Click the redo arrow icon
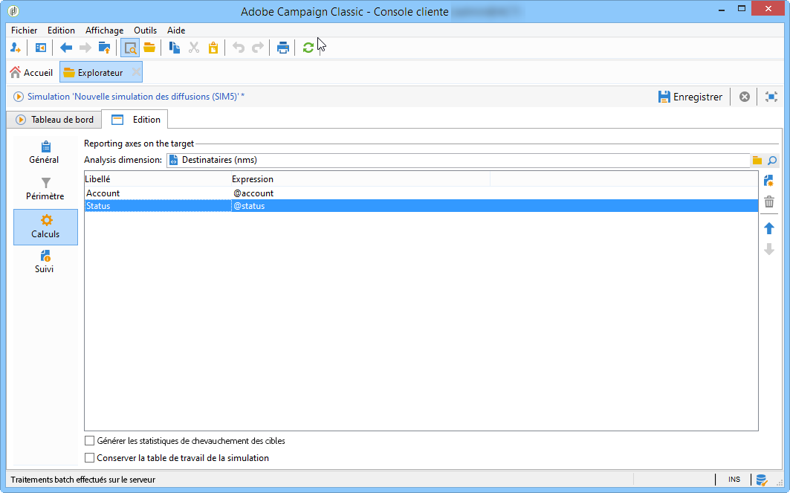 coord(257,48)
